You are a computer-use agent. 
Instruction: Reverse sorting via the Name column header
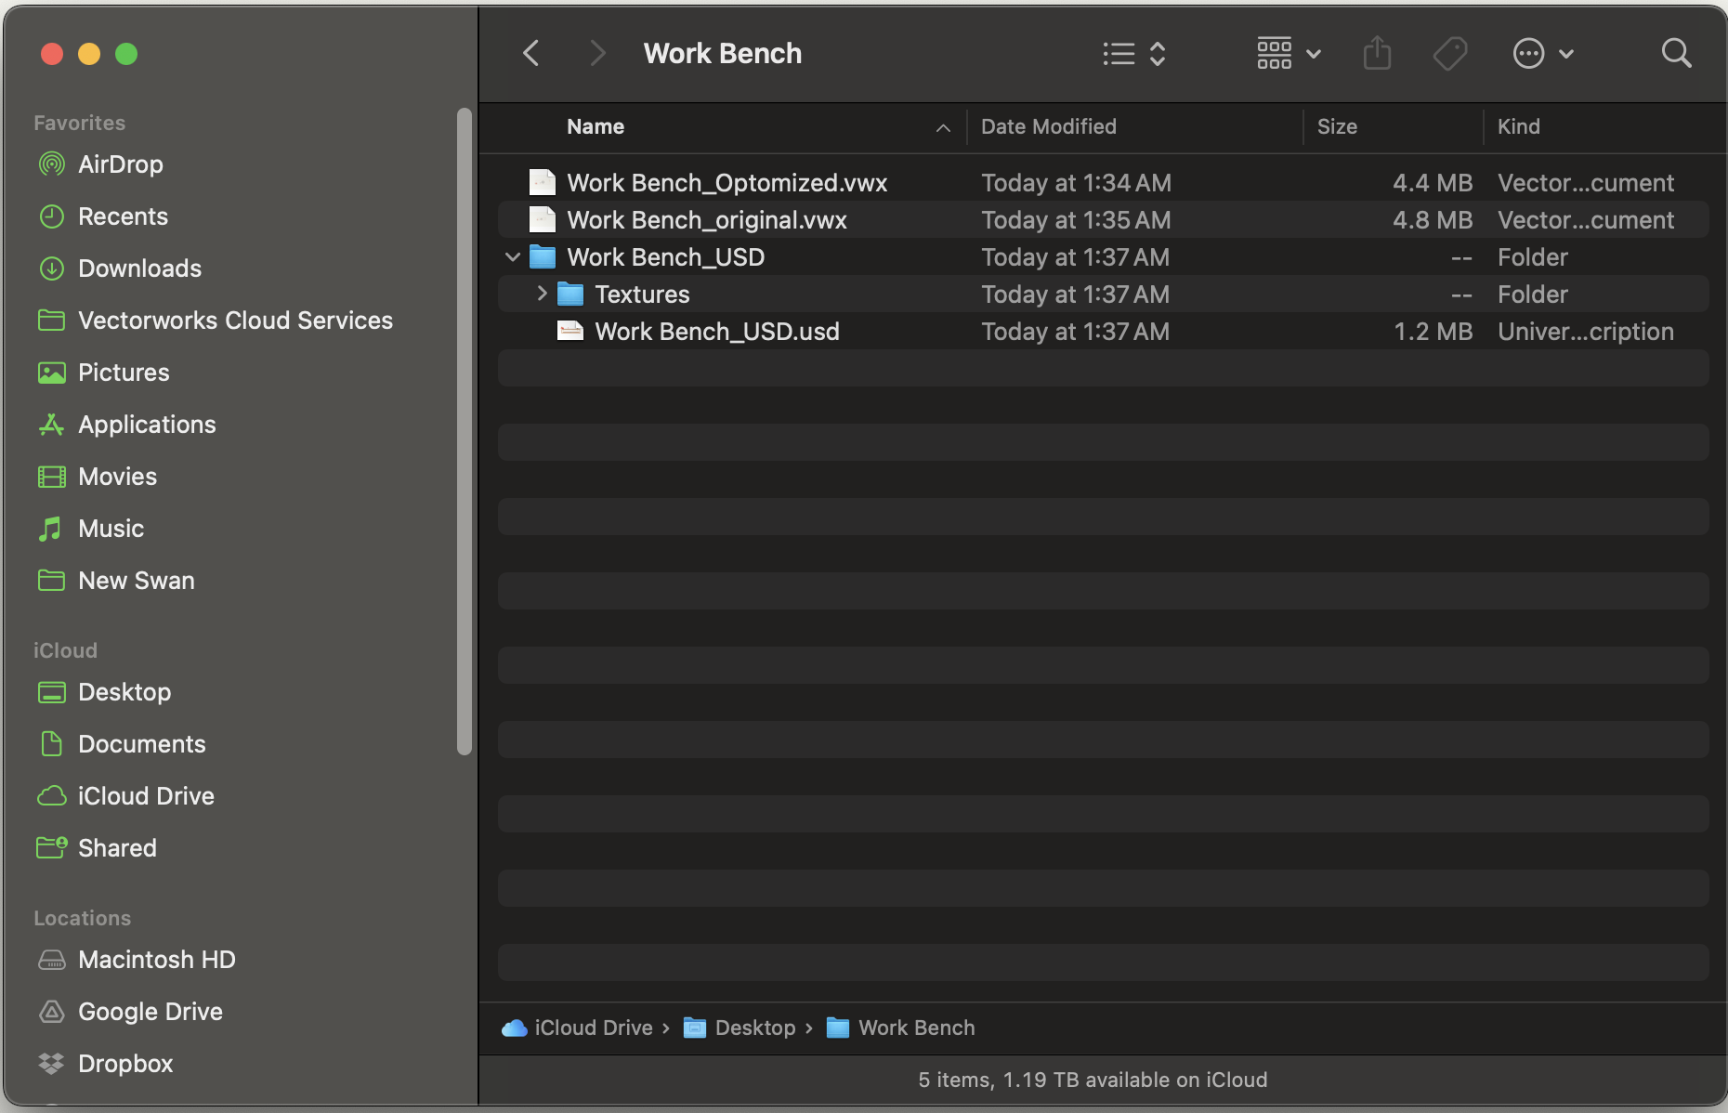595,127
